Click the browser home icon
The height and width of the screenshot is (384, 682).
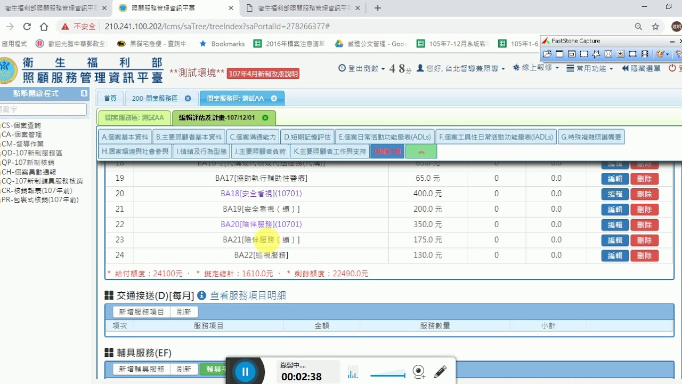(44, 27)
